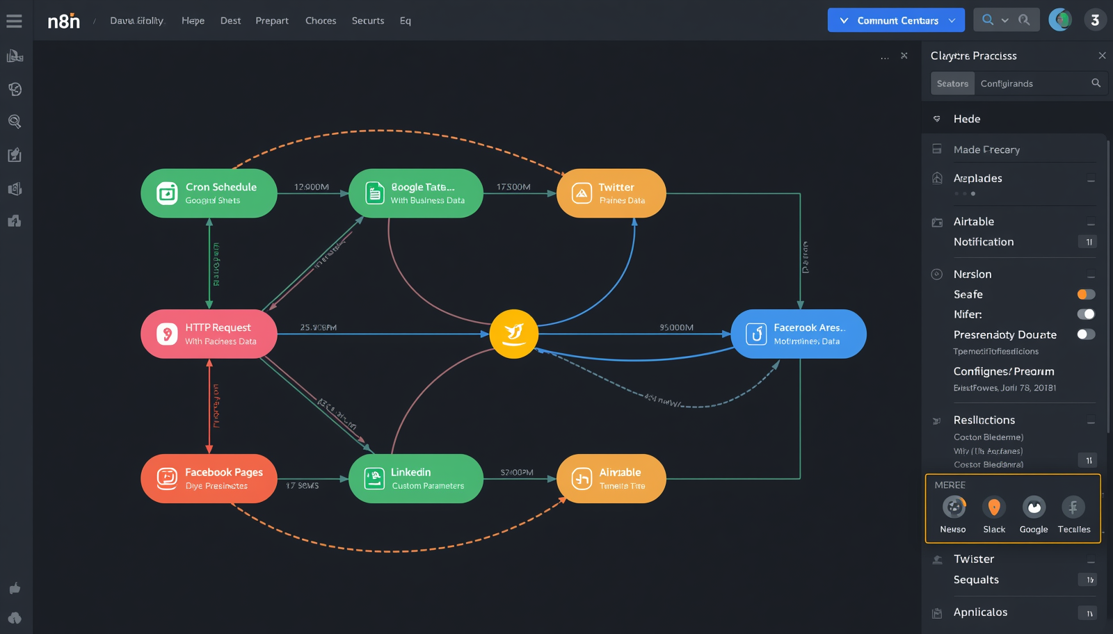Toggle the Seafe switch
1113x634 pixels.
click(x=1086, y=295)
